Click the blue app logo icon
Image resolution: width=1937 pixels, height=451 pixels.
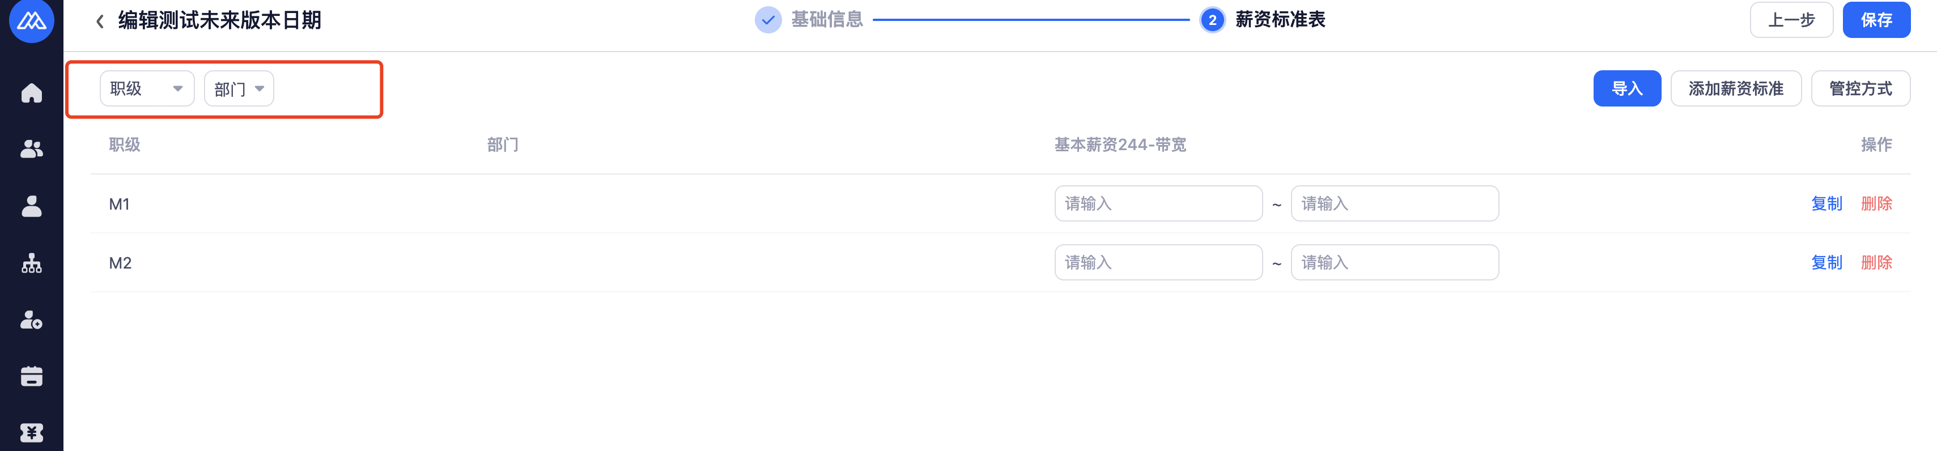tap(32, 20)
